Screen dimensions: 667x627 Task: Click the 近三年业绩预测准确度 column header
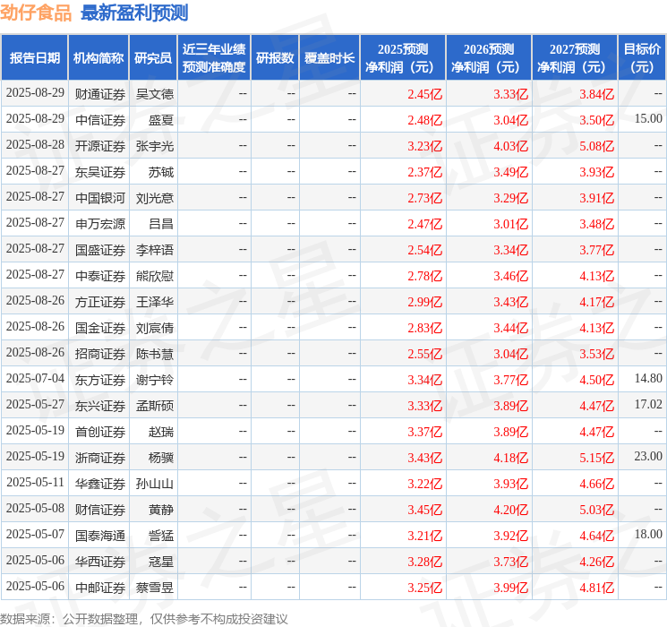214,58
